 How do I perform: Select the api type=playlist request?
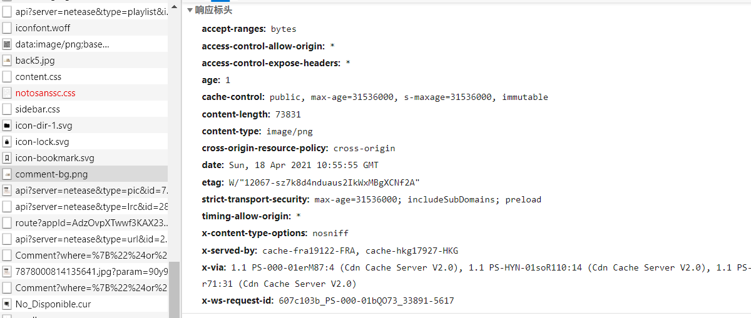[x=84, y=12]
